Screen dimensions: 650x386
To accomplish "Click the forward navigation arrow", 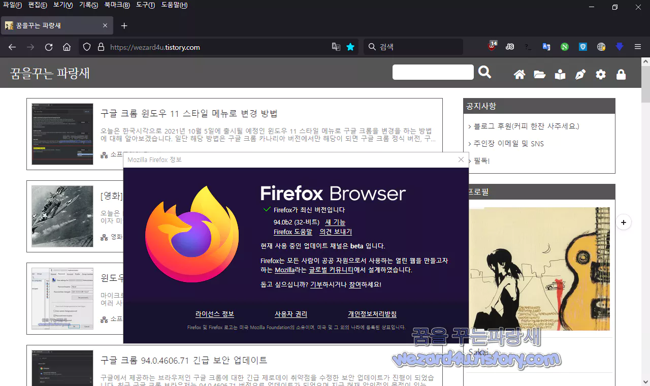I will (x=30, y=47).
